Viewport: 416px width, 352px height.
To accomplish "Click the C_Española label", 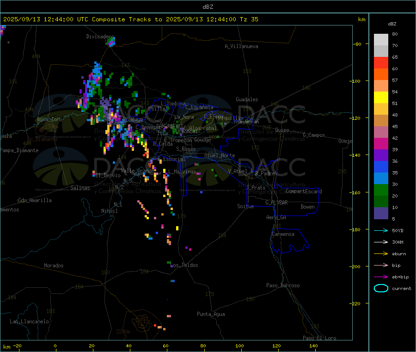I will 200,107.
